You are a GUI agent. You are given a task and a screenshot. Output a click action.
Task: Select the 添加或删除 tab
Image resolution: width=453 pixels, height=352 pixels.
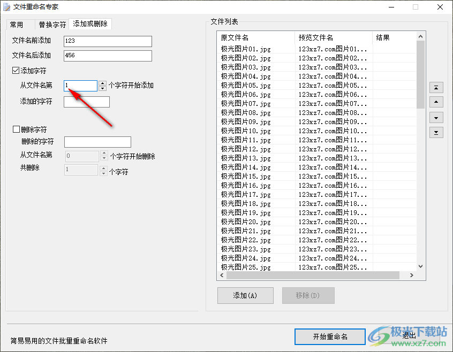(x=90, y=24)
